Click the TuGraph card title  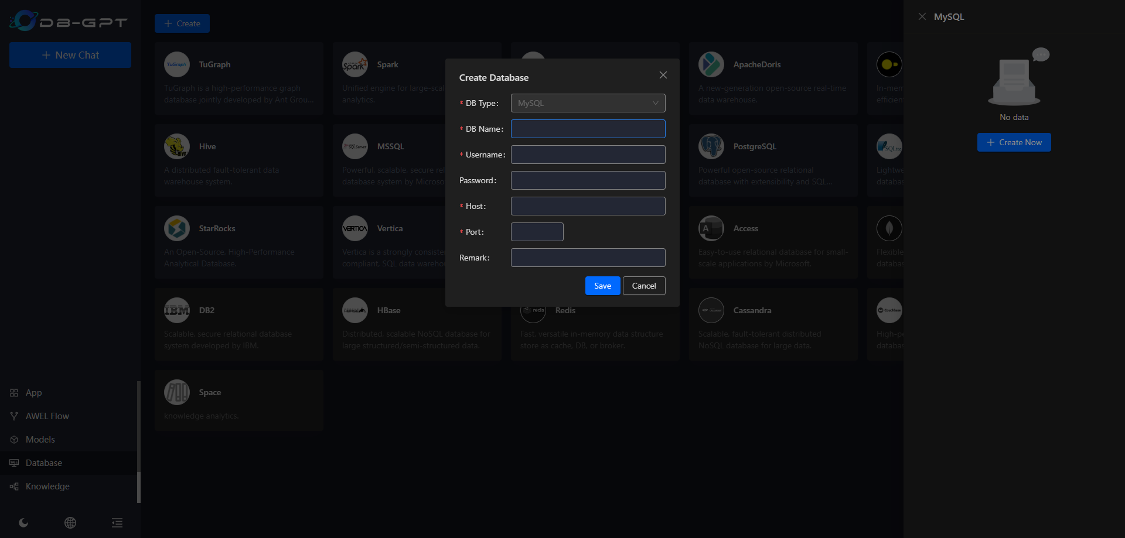(x=214, y=64)
